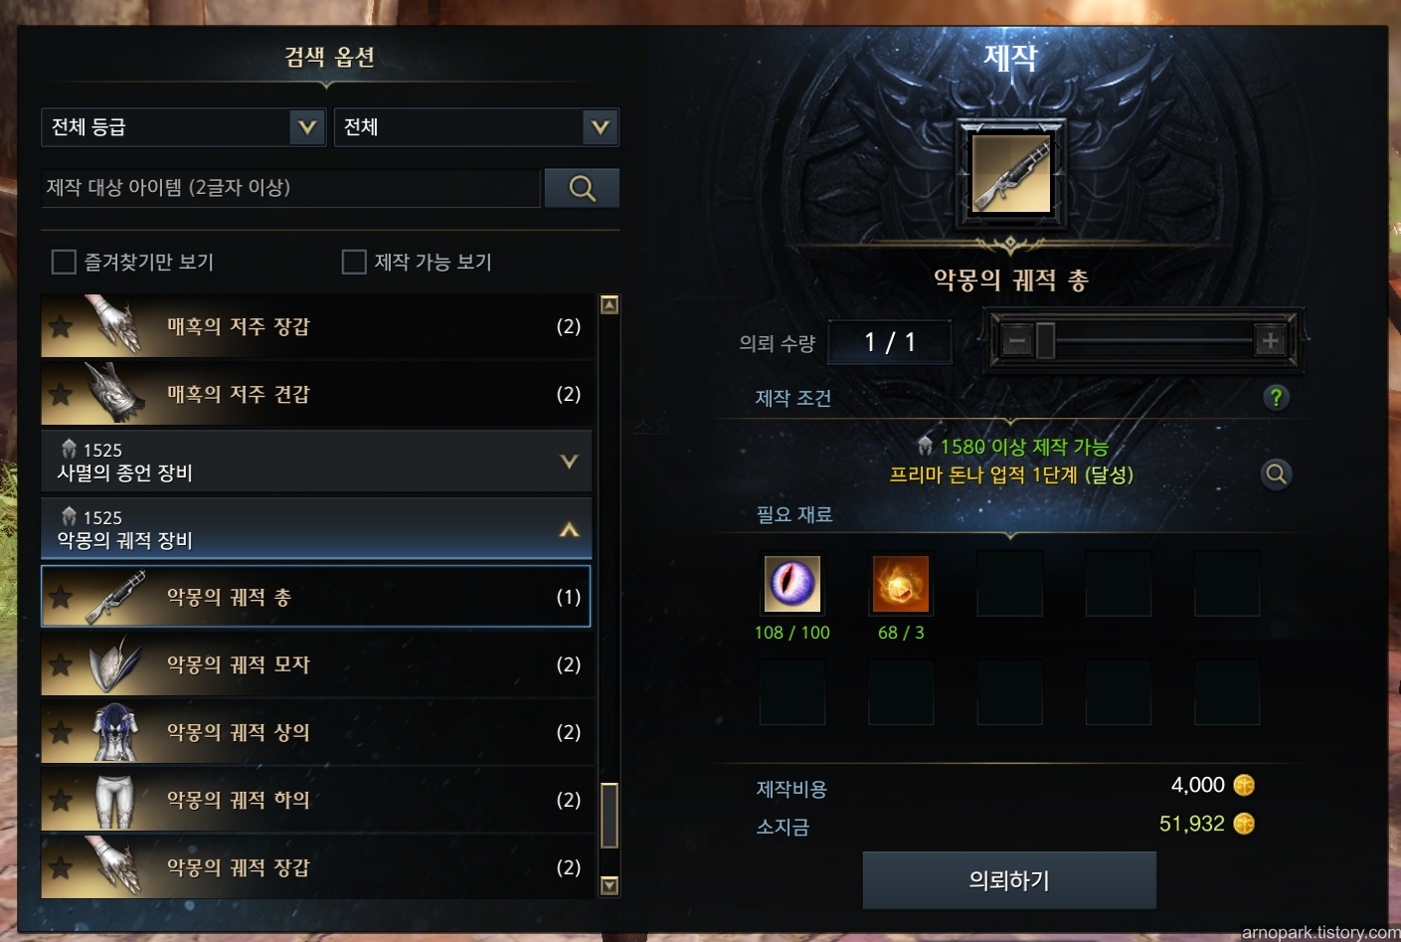Screen dimensions: 1401x942
Task: Click the orange crystal material icon
Action: 901,584
